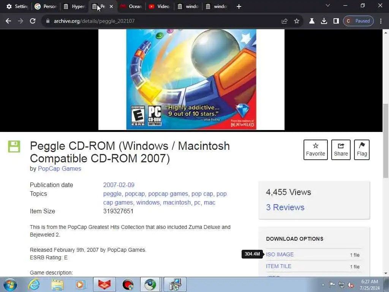Open the Chrome three-dot menu

coord(381,21)
